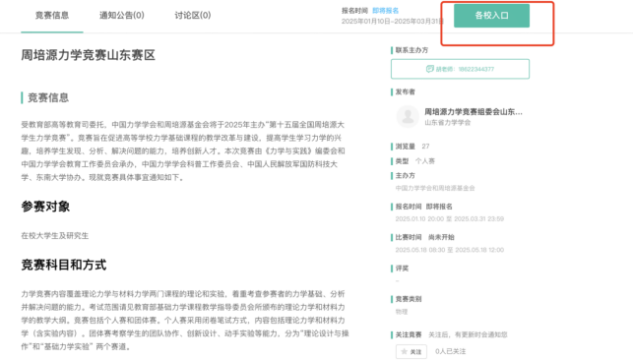Screen dimensions: 633x360
Task: Click the organizer name 中国力学学会和周培源基金会
Action: click(x=435, y=188)
